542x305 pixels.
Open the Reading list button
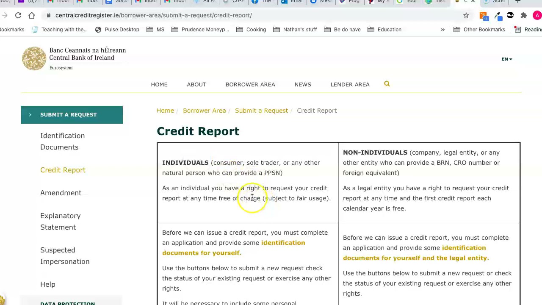coord(528,30)
